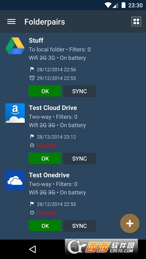Screen dimensions: 146x259
Task: Tap the power icon beside Test Onedrive's Disabled
Action: click(x=32, y=212)
